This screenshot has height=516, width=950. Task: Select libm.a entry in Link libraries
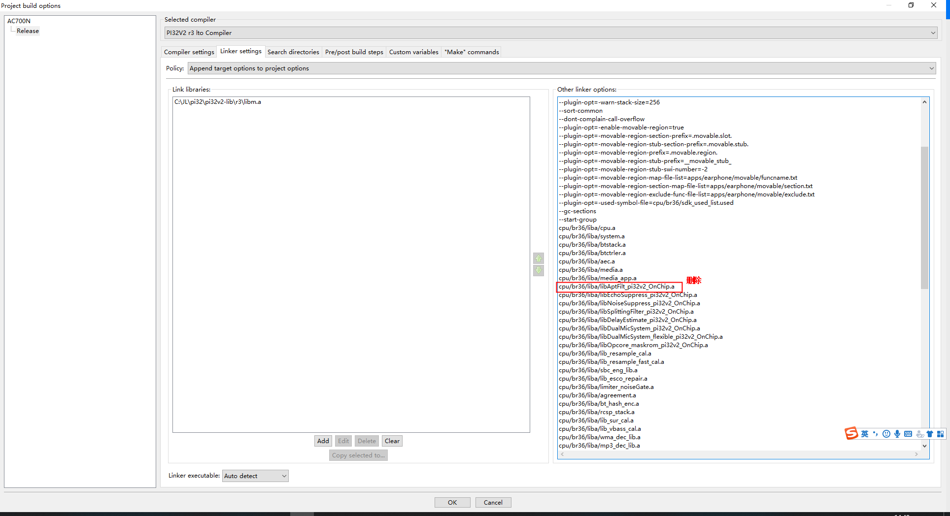click(x=218, y=102)
